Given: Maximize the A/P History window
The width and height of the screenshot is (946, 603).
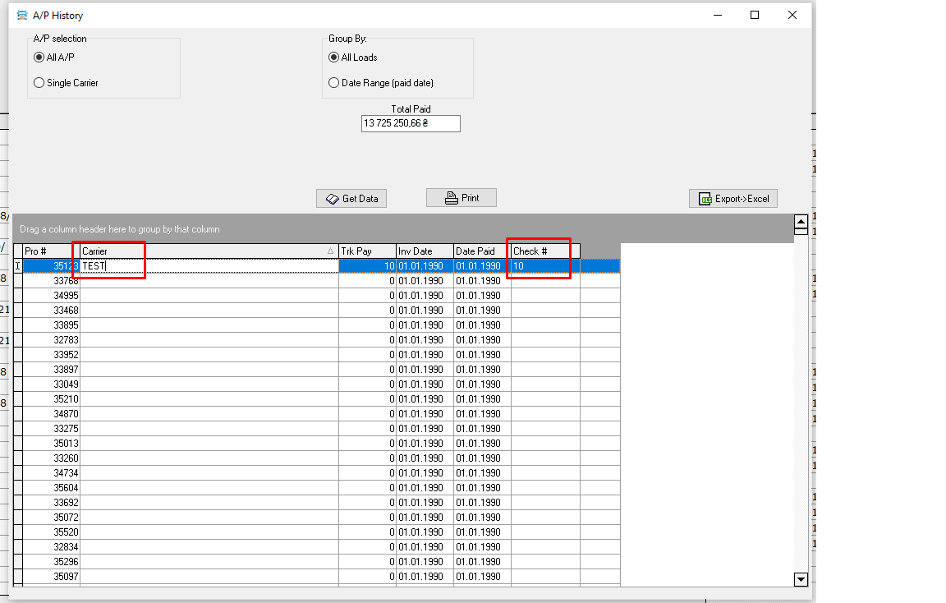Looking at the screenshot, I should pyautogui.click(x=755, y=15).
